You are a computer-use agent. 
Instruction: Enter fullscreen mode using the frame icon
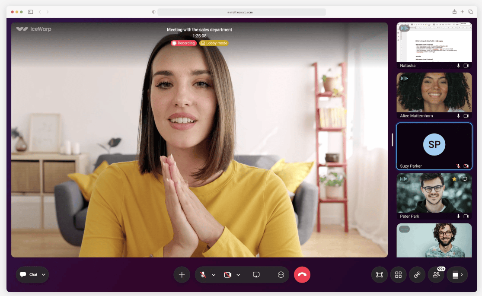pyautogui.click(x=380, y=275)
